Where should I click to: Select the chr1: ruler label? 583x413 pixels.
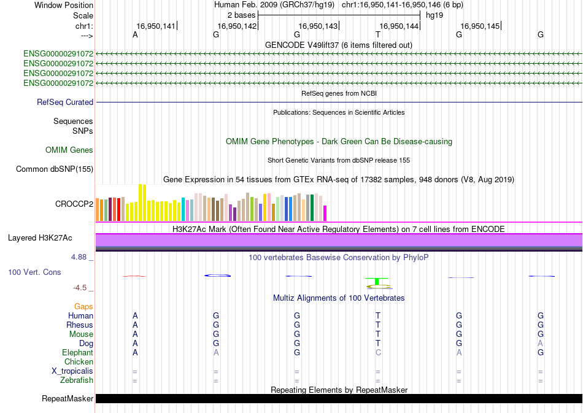[84, 26]
